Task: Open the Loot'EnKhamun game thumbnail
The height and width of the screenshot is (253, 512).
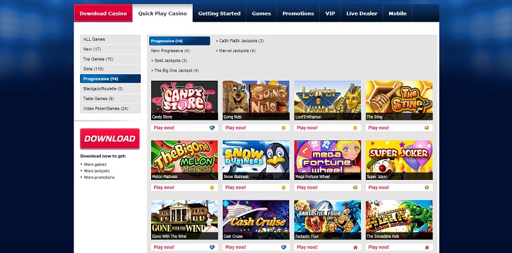Action: [328, 101]
